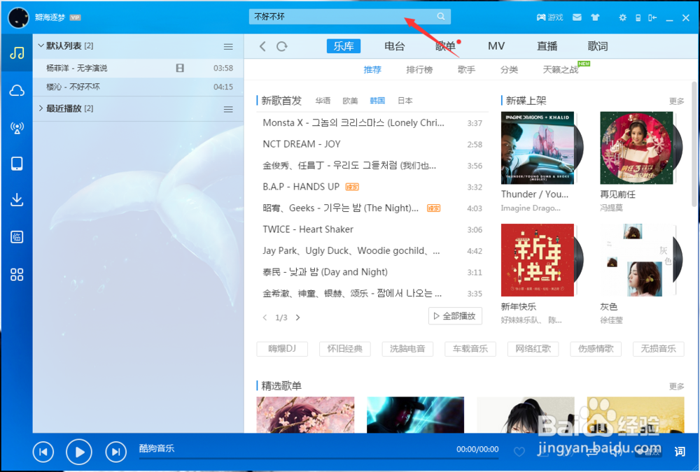
Task: Switch to mini mode icon
Action: 652,18
